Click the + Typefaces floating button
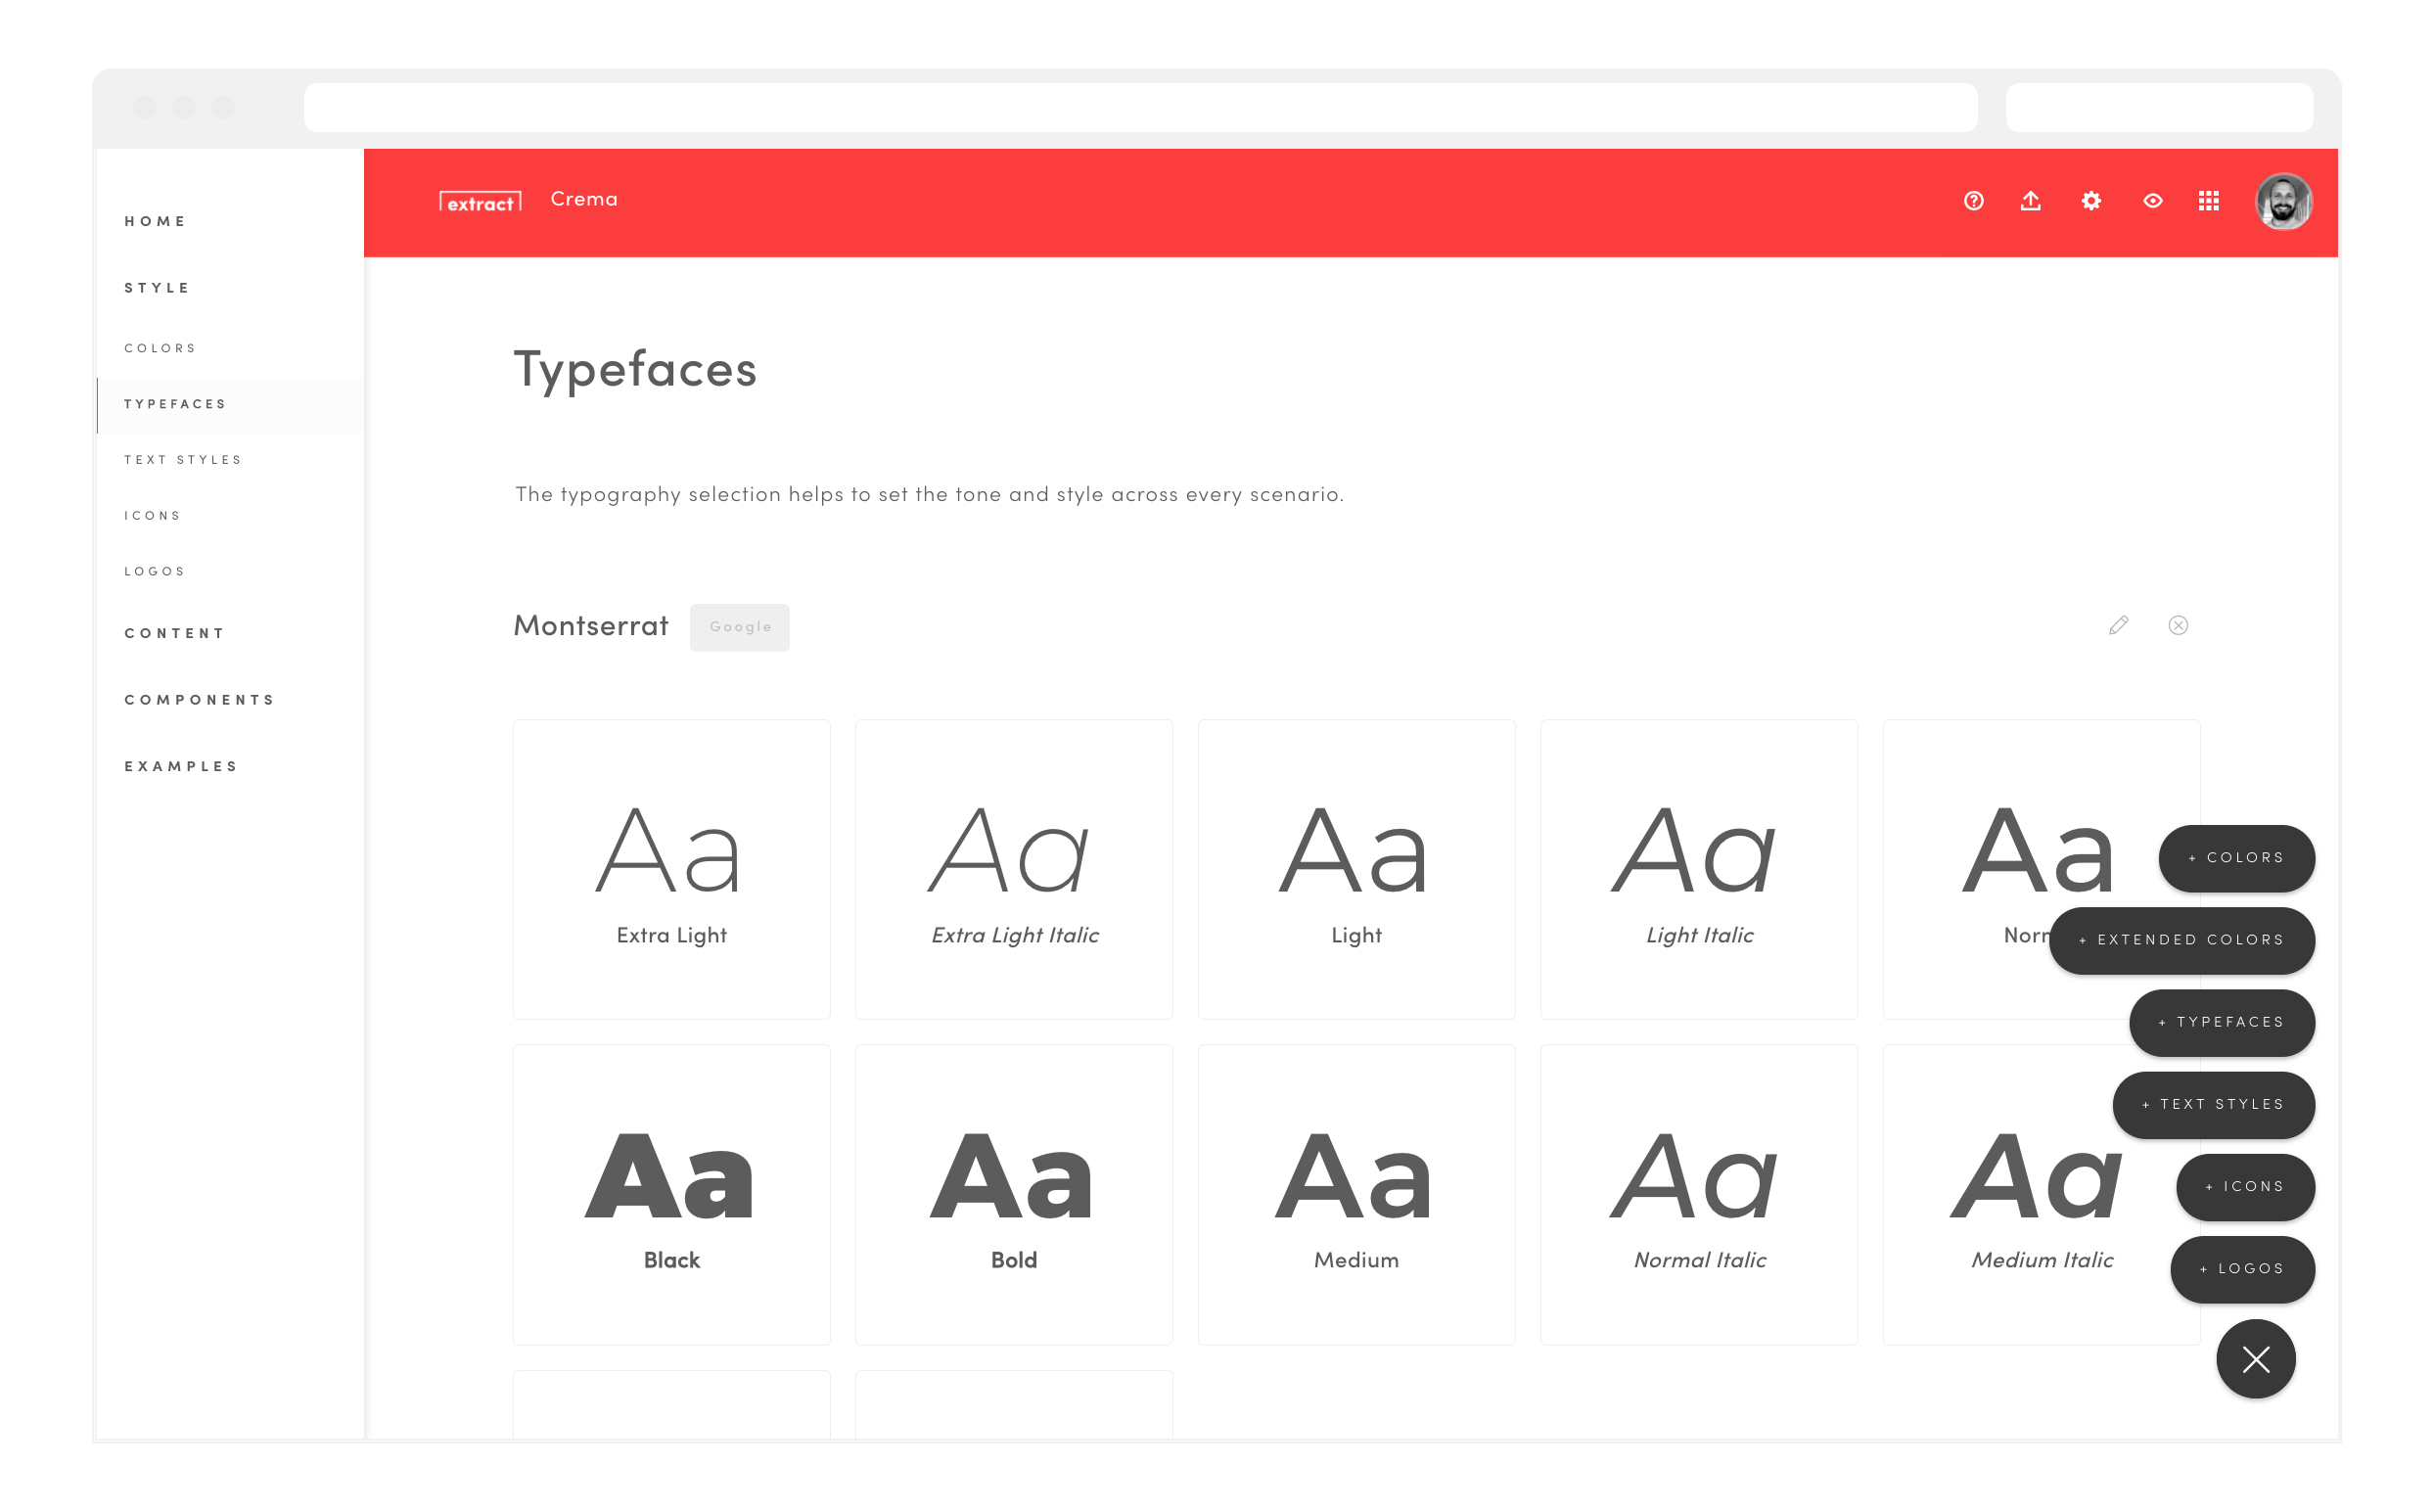This screenshot has width=2433, height=1512. pos(2221,1022)
